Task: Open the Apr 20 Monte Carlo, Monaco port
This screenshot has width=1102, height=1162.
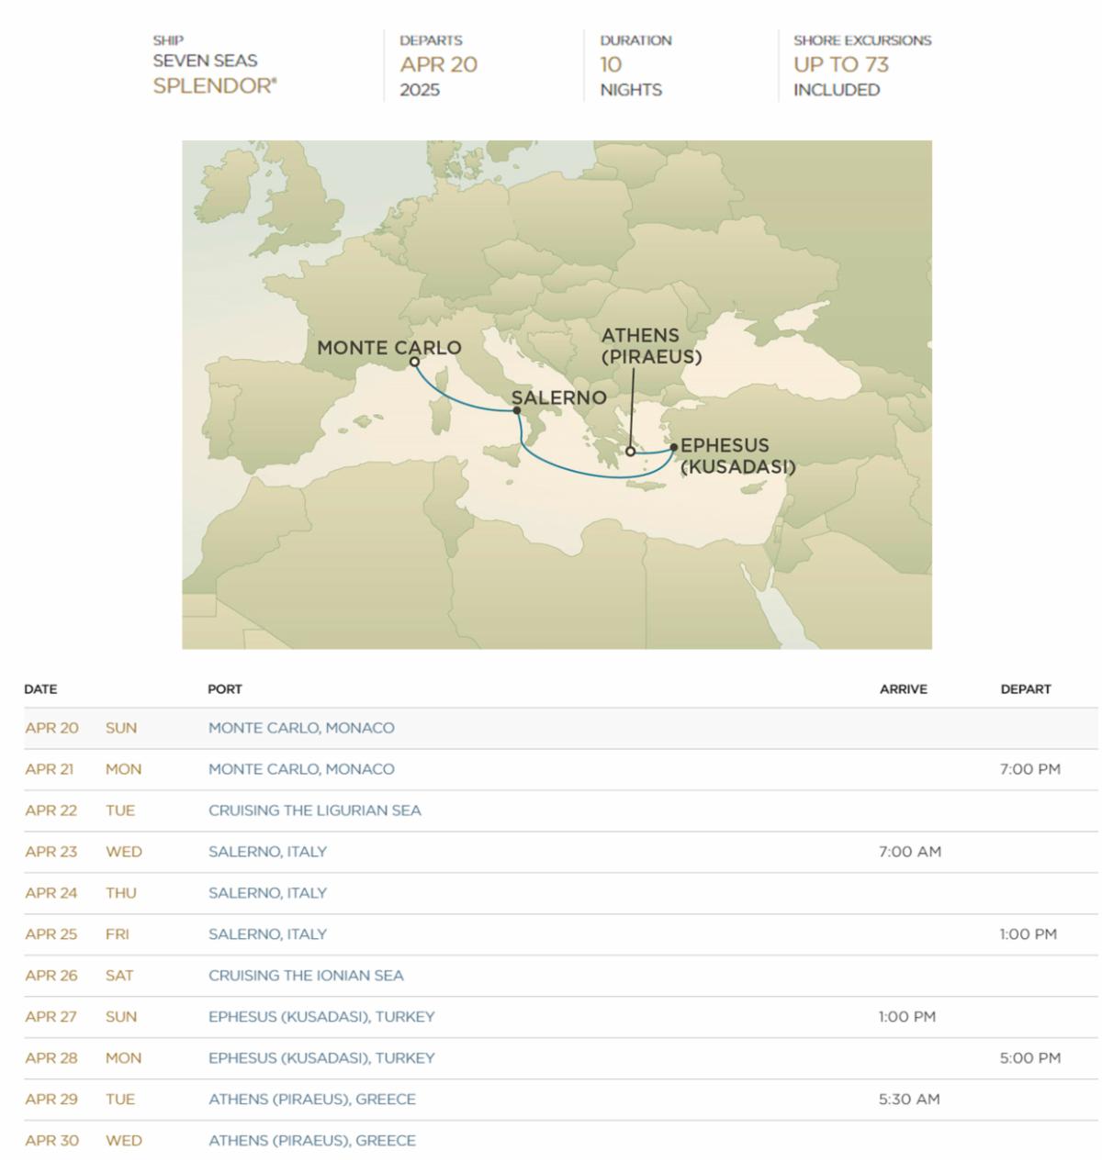Action: pos(301,728)
